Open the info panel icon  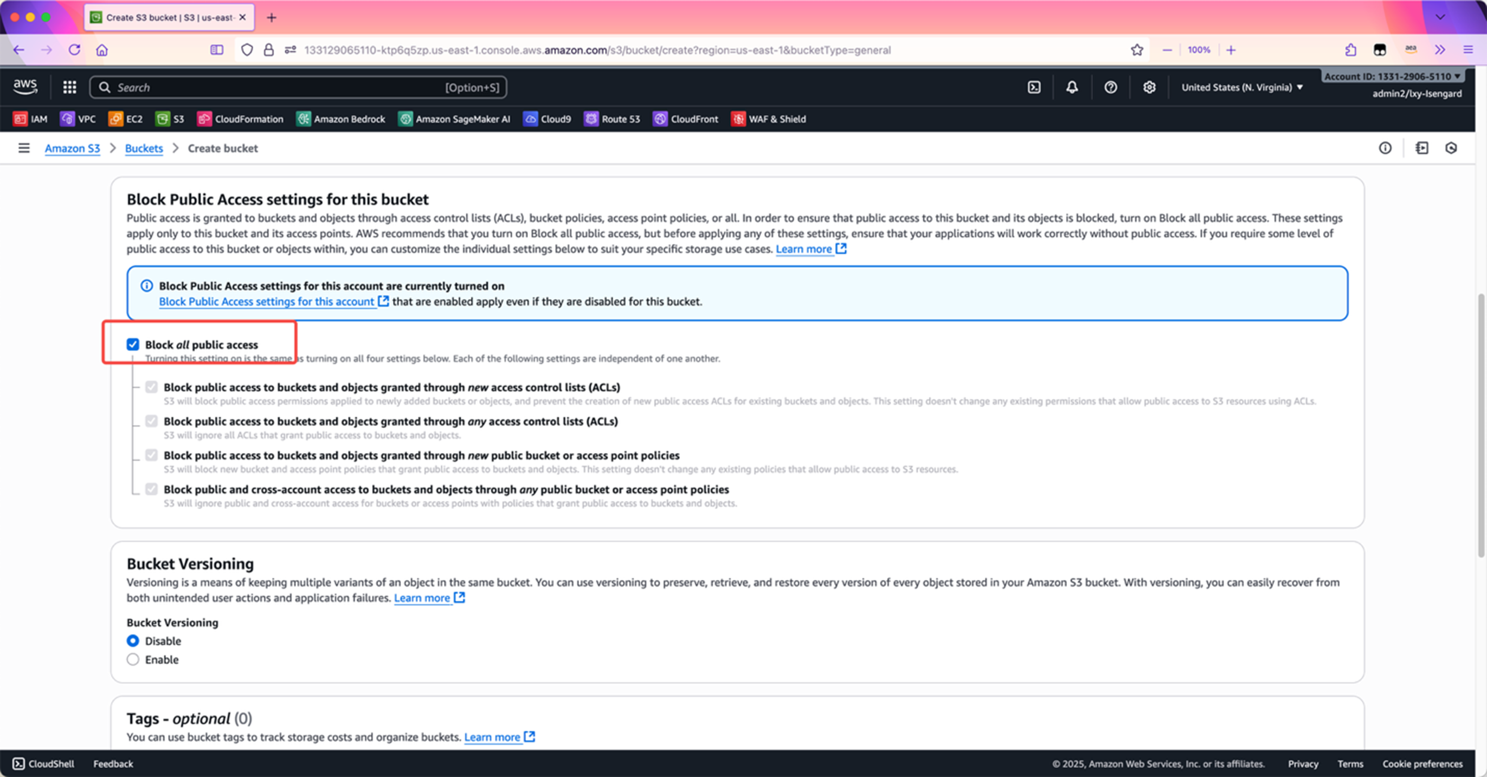pyautogui.click(x=1385, y=148)
